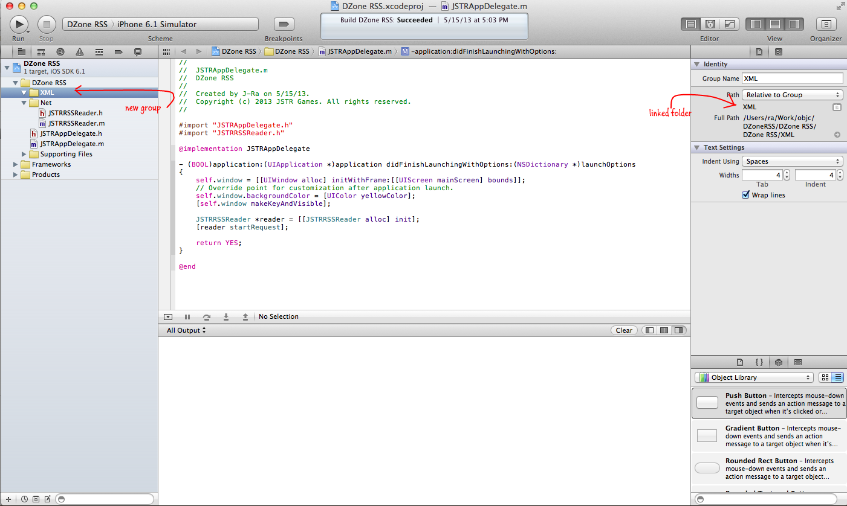Open the Indent Using dropdown
The image size is (847, 506).
[x=792, y=161]
